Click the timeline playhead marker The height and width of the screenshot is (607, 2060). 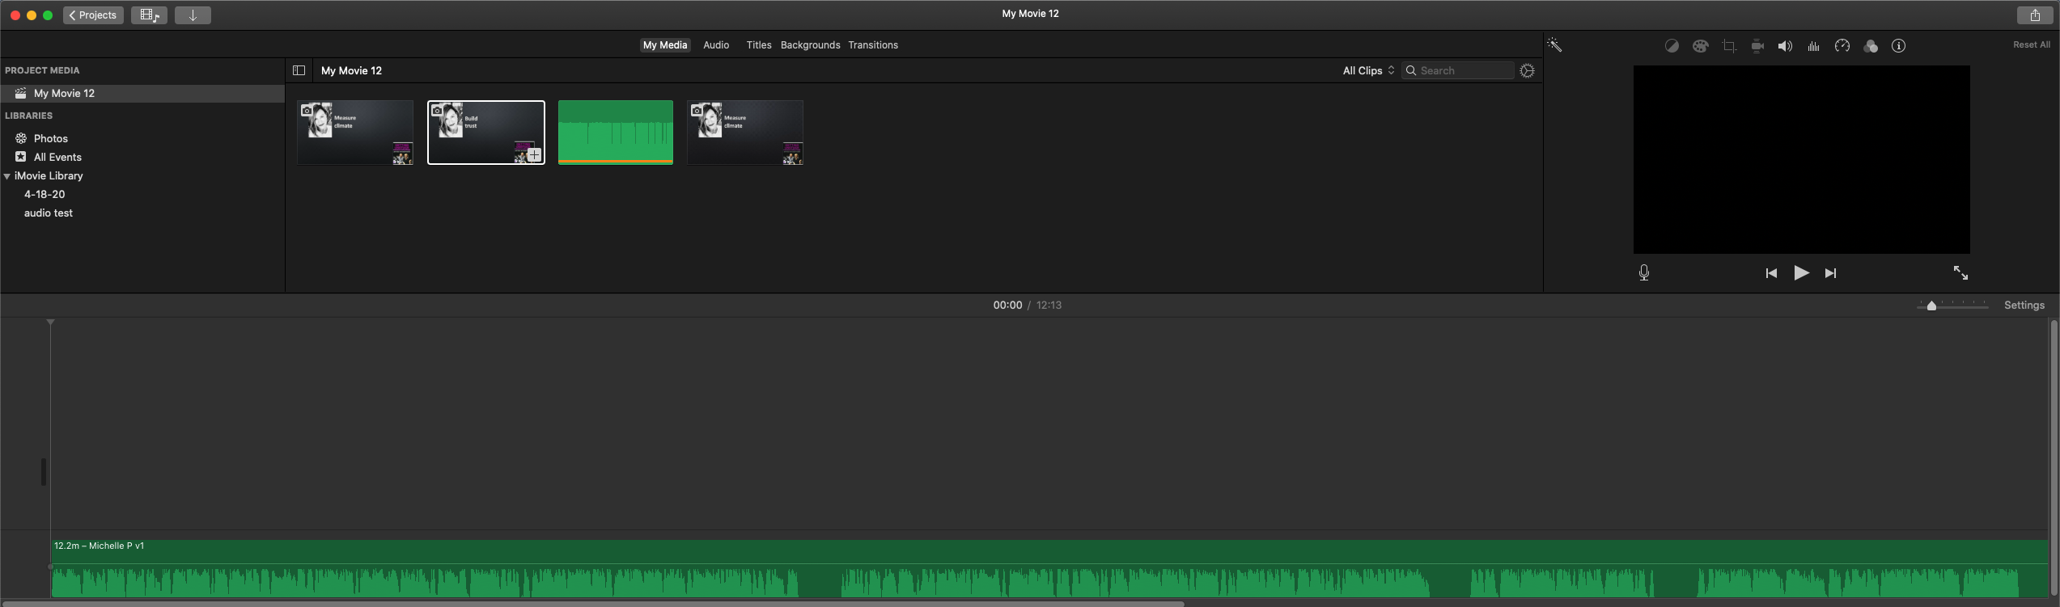(50, 322)
